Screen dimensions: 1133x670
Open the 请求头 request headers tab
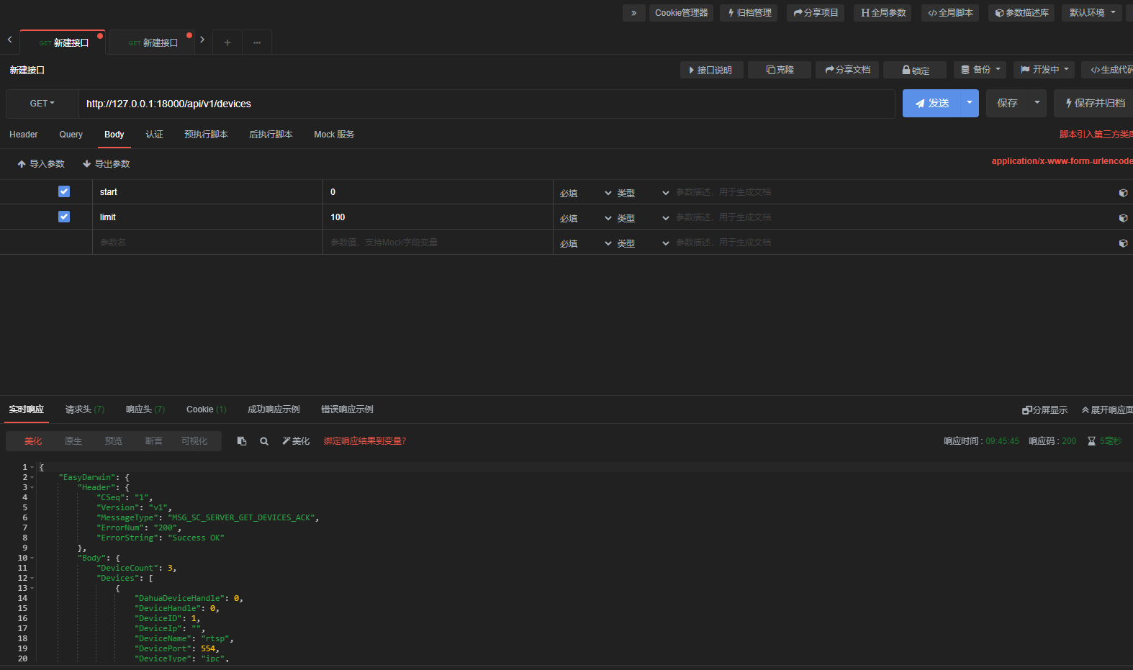pos(84,409)
